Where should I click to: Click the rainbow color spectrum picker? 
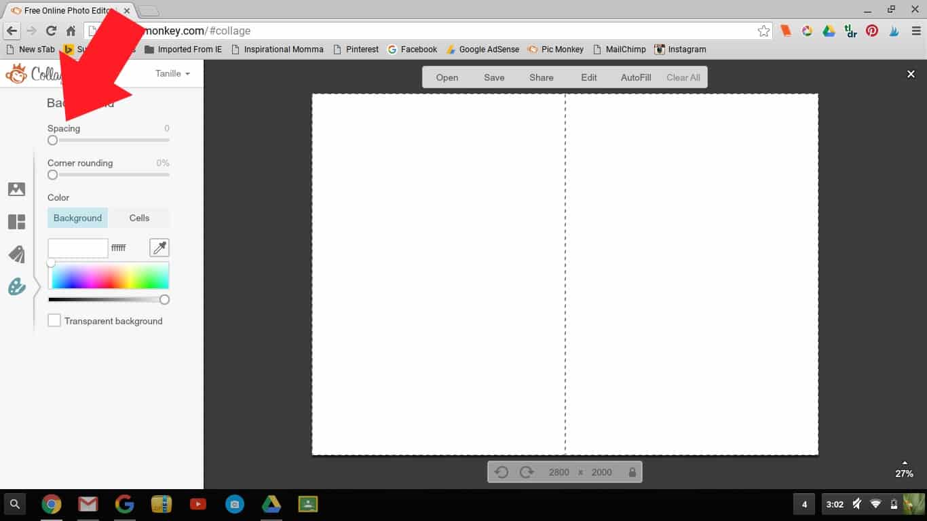109,276
